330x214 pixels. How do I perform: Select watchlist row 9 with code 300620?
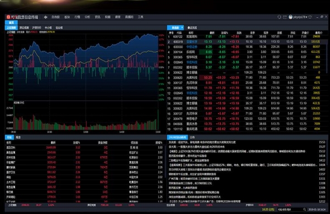pyautogui.click(x=247, y=78)
